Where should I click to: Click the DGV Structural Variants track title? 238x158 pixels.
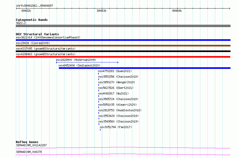coord(37,34)
